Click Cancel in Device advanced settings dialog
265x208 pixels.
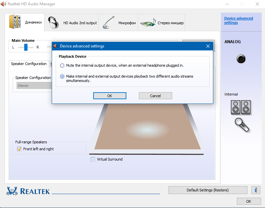point(156,96)
